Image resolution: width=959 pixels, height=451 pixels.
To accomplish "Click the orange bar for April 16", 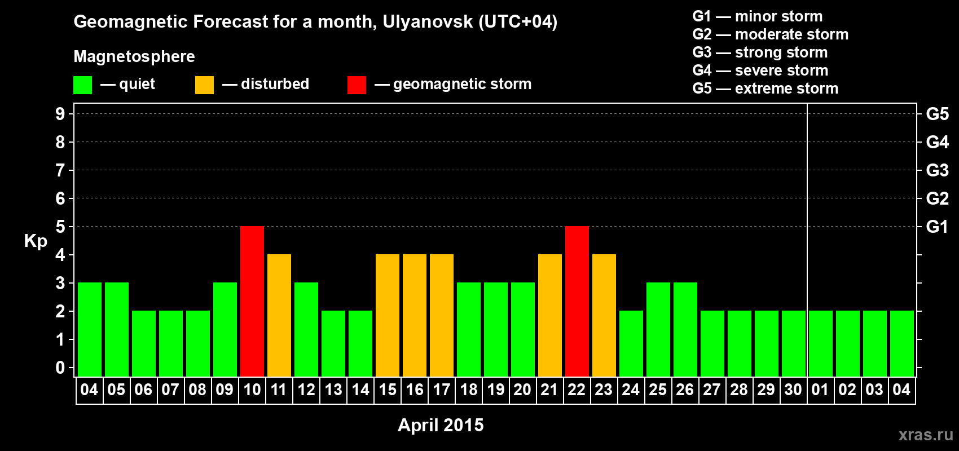I will [x=415, y=316].
